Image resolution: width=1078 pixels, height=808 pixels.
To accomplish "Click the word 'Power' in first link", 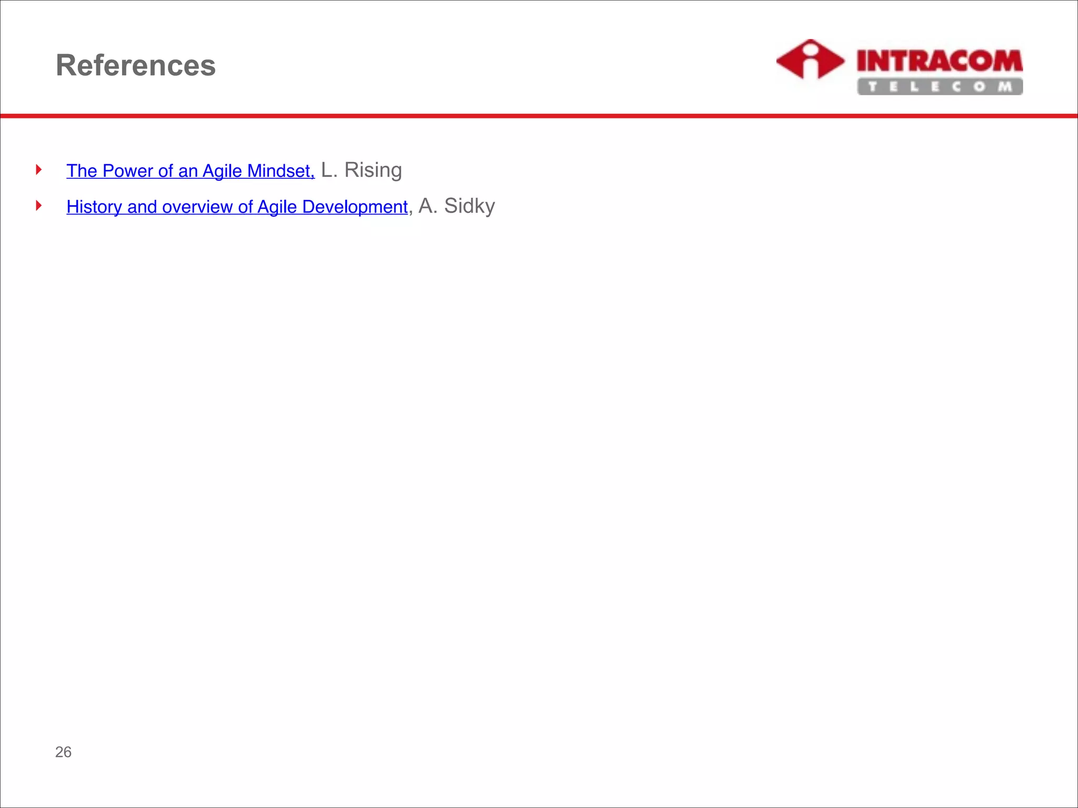I will point(127,171).
